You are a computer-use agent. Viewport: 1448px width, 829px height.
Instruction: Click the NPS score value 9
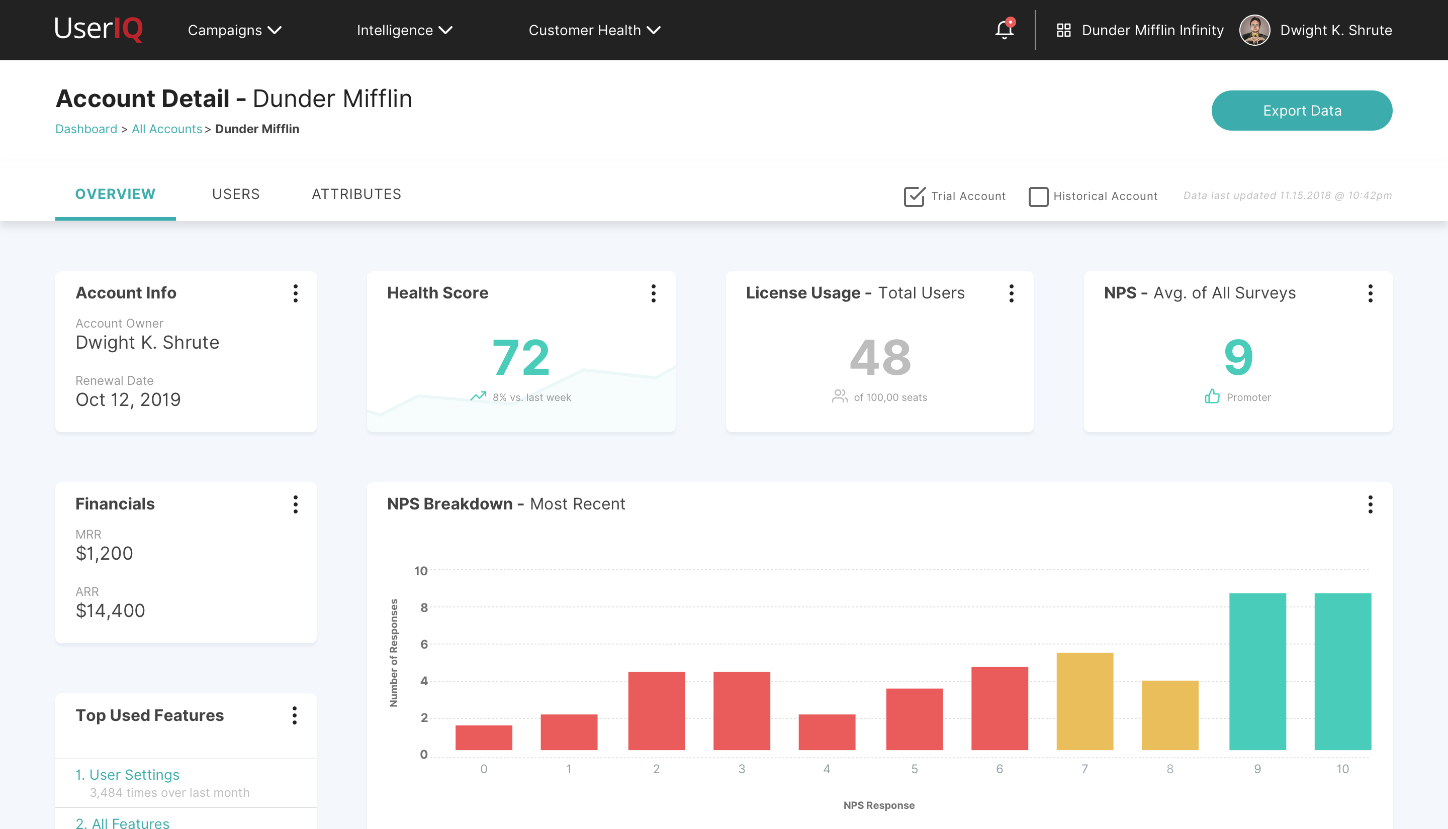pos(1238,357)
